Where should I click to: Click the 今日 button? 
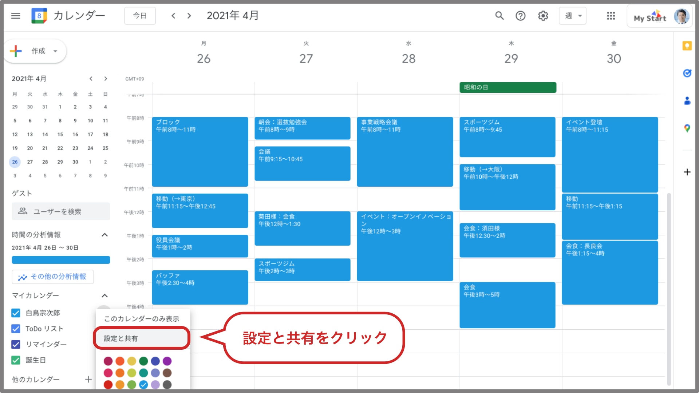(x=140, y=16)
